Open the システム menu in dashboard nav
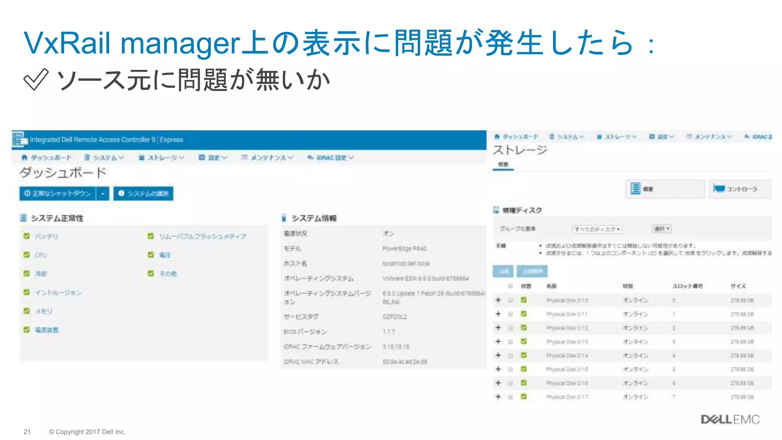The width and height of the screenshot is (782, 440). pos(104,157)
